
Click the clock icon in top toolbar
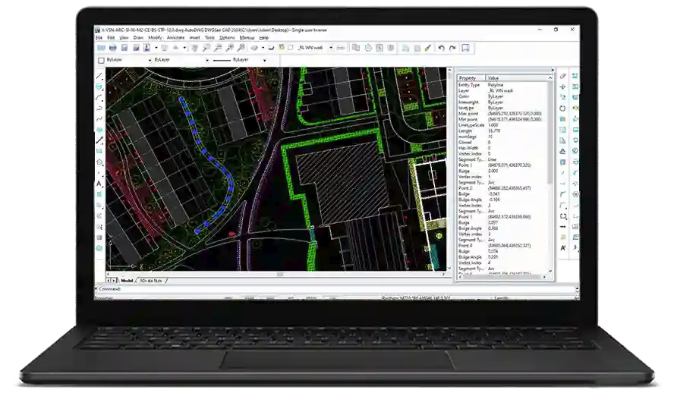(368, 48)
